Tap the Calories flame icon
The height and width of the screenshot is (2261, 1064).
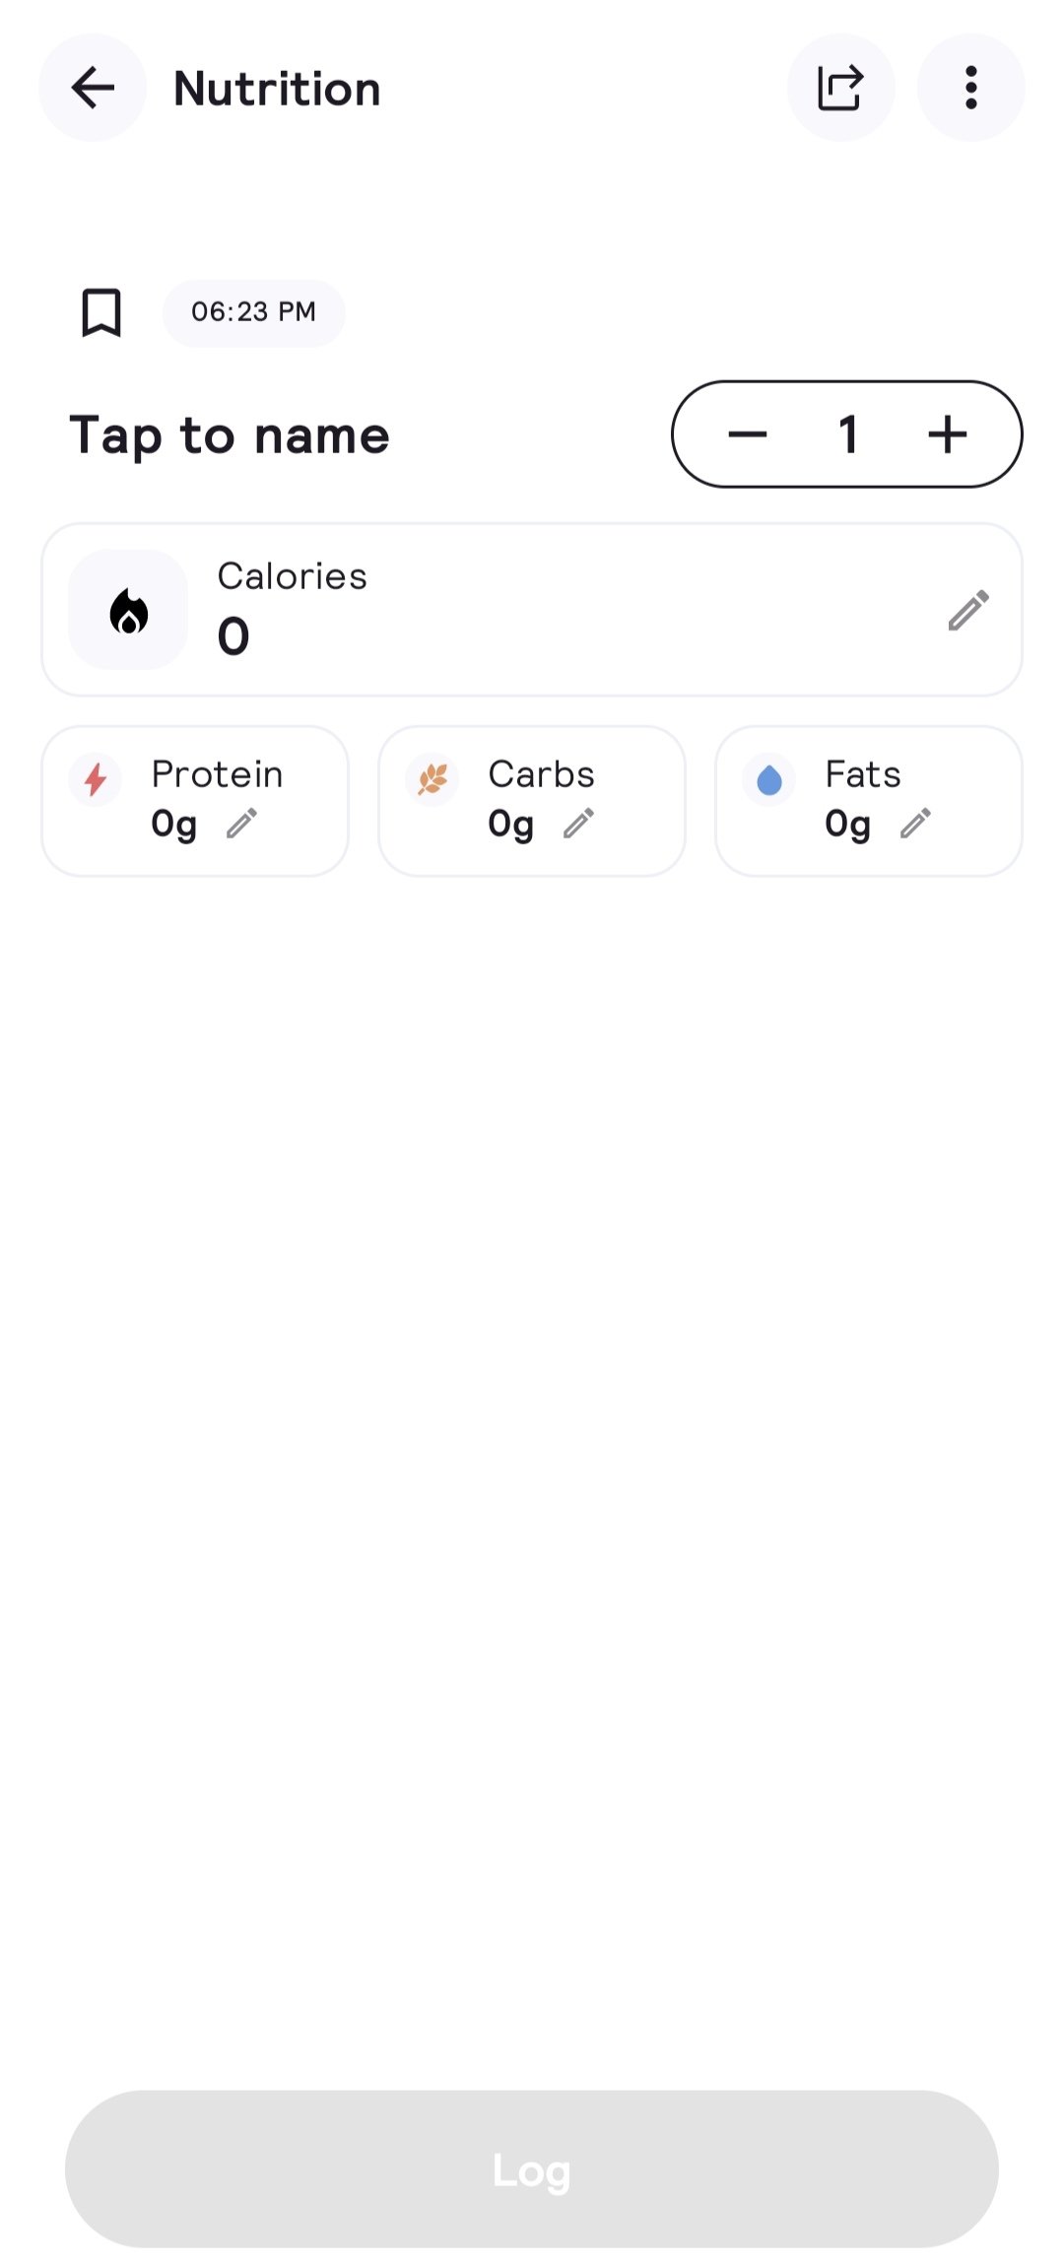(128, 611)
